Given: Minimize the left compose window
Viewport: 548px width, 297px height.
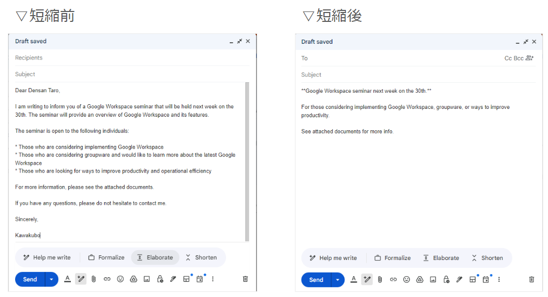Looking at the screenshot, I should (231, 42).
